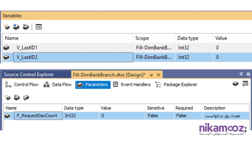Click the Add Parameter icon
Viewport: 252px width, 141px height.
coord(7,98)
